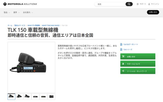Click the green お問い合せ button
This screenshot has width=163, height=102.
click(138, 56)
